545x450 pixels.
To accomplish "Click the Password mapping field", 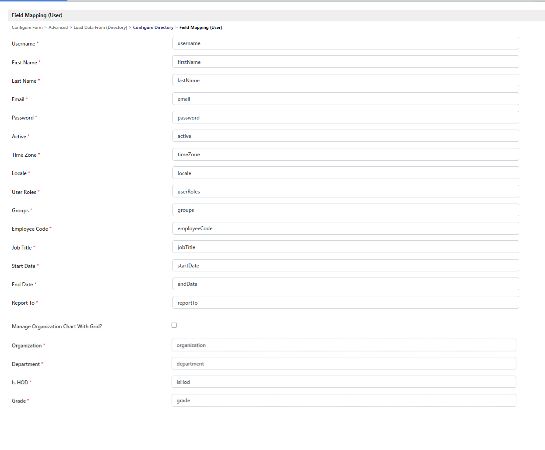I will point(346,117).
